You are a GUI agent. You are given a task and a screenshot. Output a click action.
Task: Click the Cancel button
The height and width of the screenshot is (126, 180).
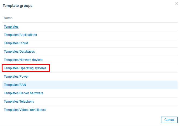169,120
